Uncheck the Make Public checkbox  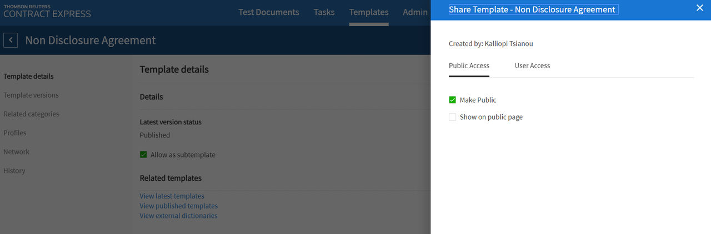(x=452, y=100)
